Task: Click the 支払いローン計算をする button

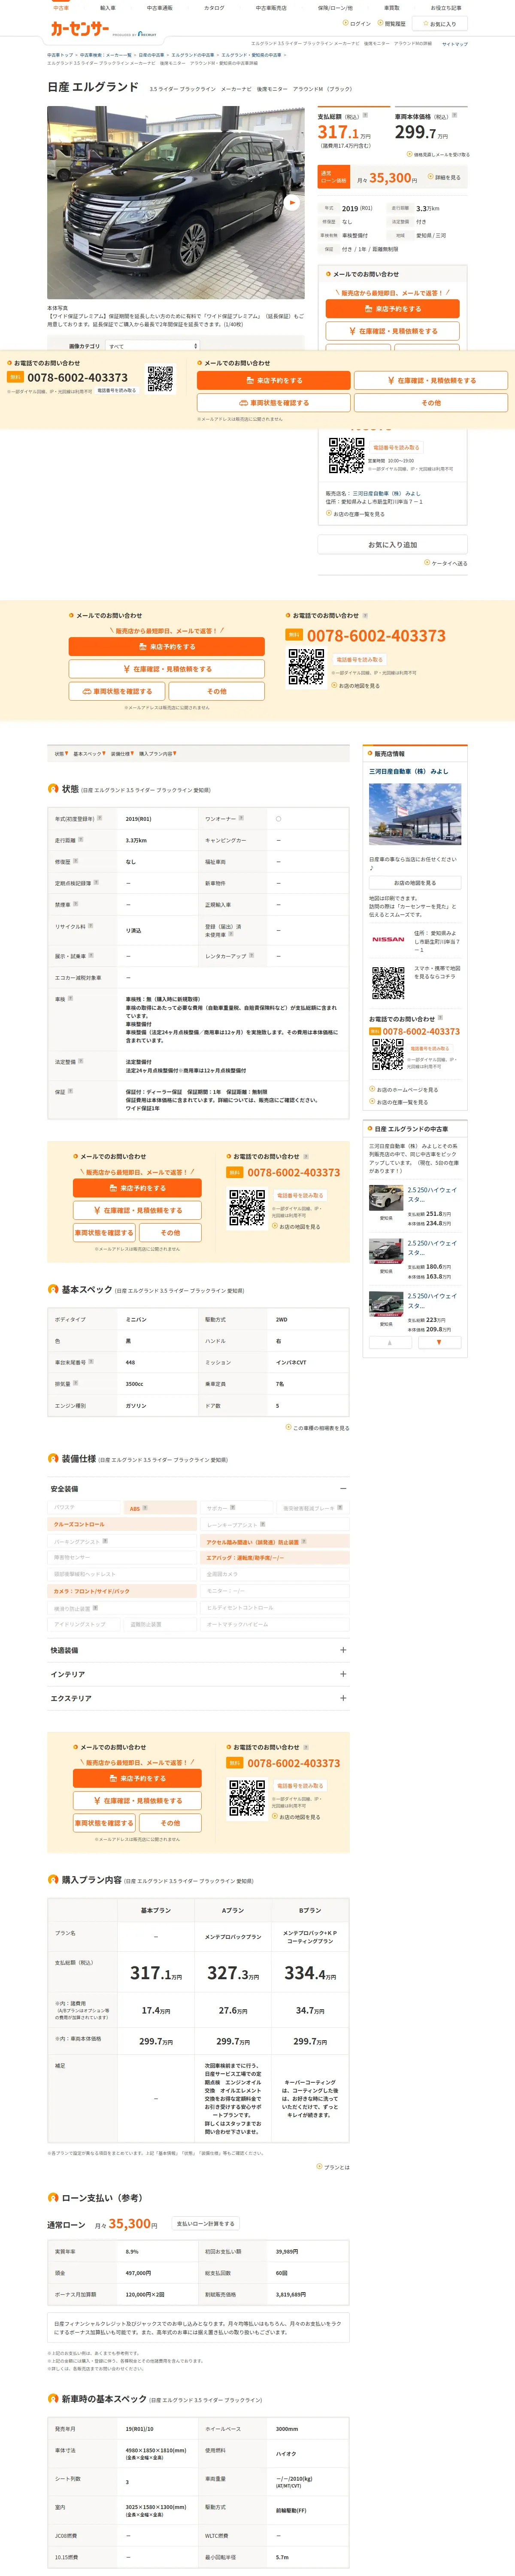Action: coord(206,2224)
